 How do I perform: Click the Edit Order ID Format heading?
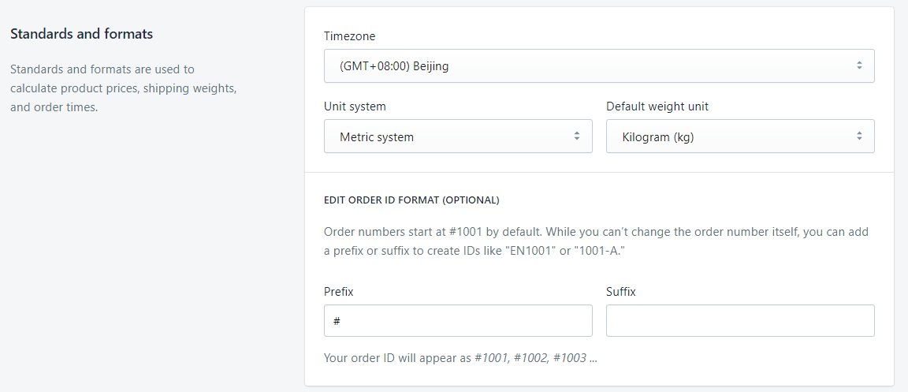click(x=411, y=200)
